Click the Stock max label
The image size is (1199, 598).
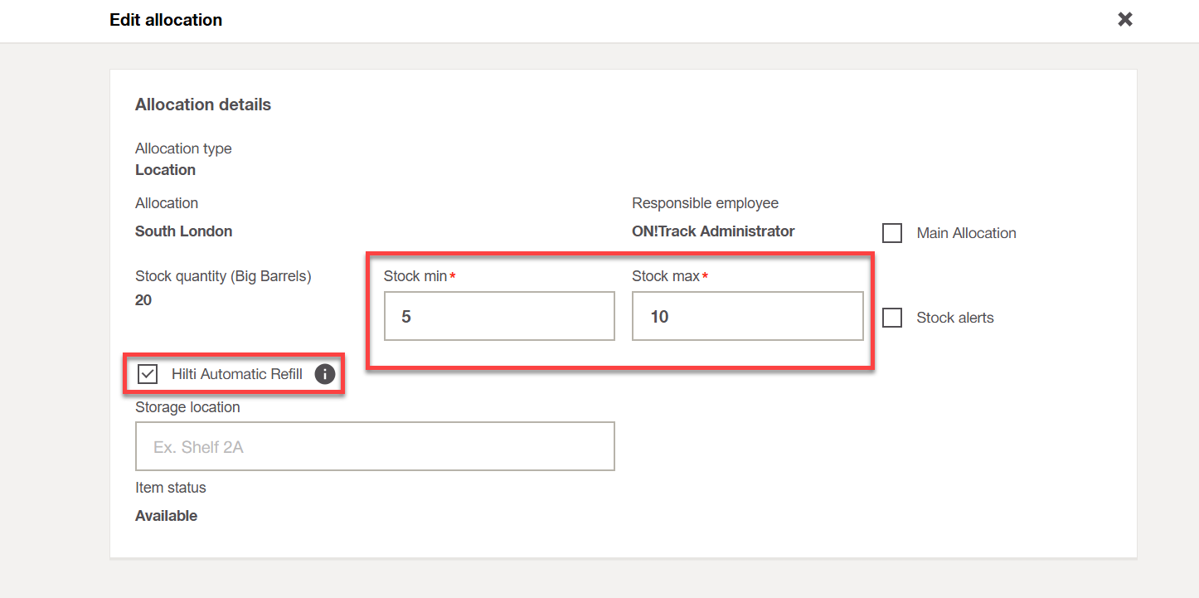666,276
